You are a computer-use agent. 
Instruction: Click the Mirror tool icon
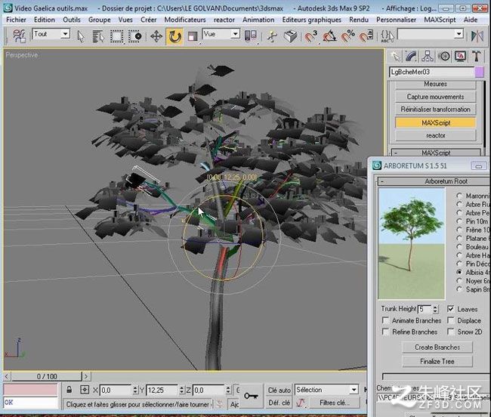[x=477, y=36]
